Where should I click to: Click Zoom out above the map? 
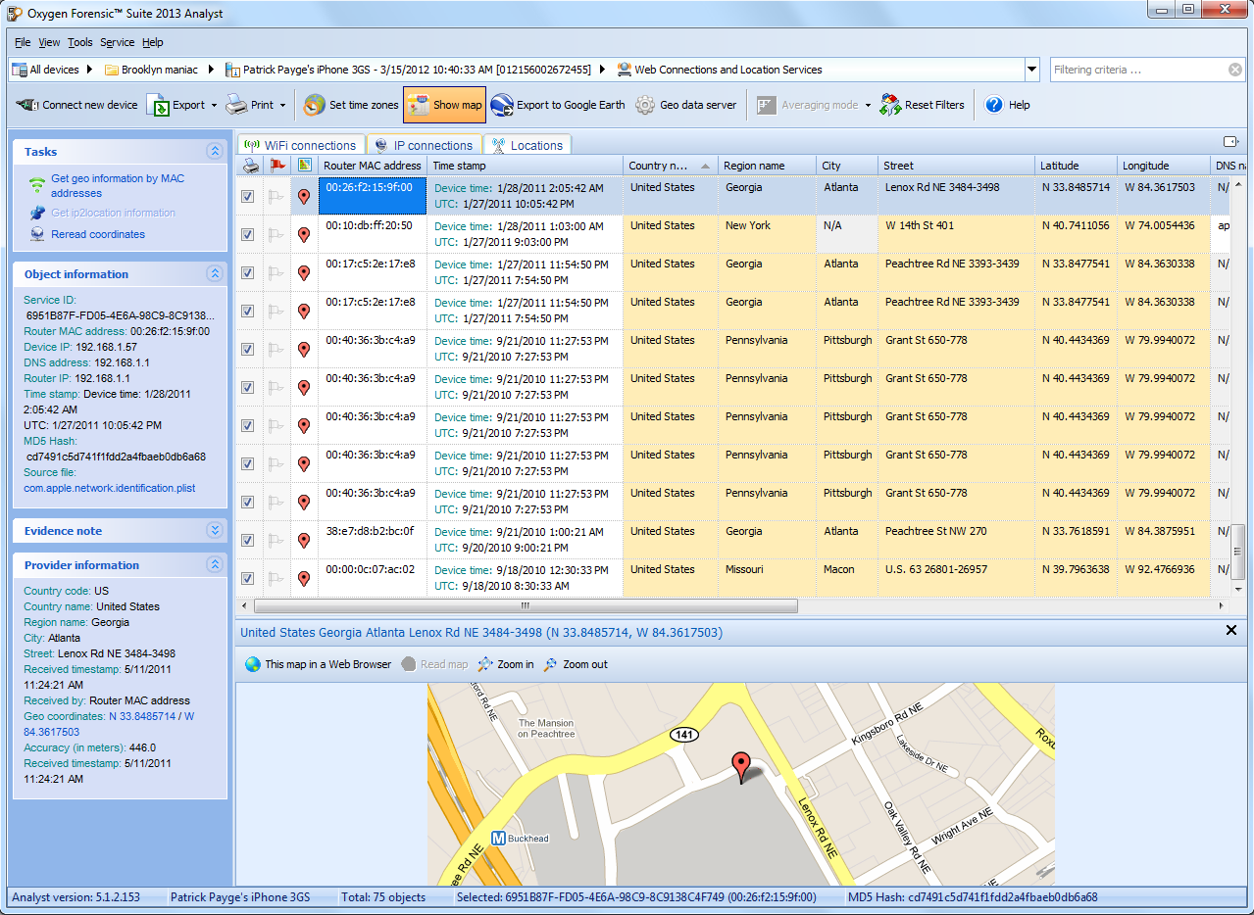576,664
